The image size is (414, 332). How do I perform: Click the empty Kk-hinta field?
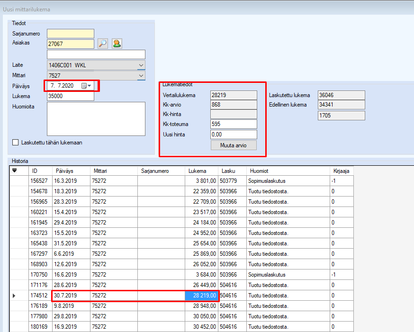234,114
